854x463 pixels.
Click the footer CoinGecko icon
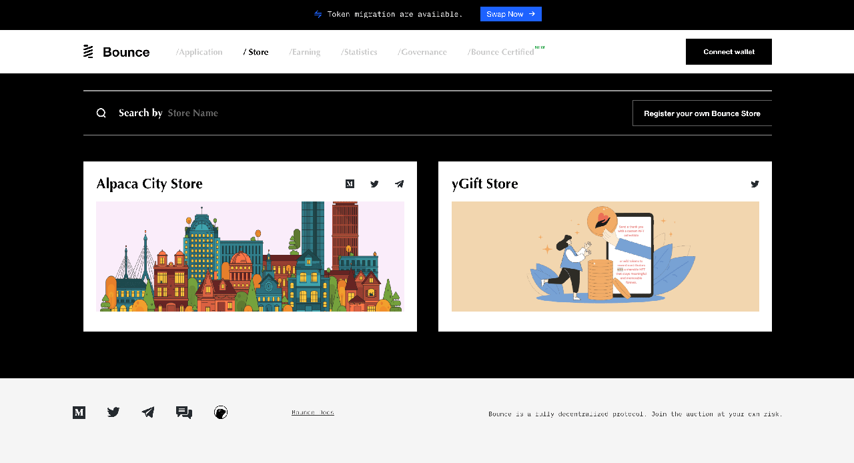221,413
